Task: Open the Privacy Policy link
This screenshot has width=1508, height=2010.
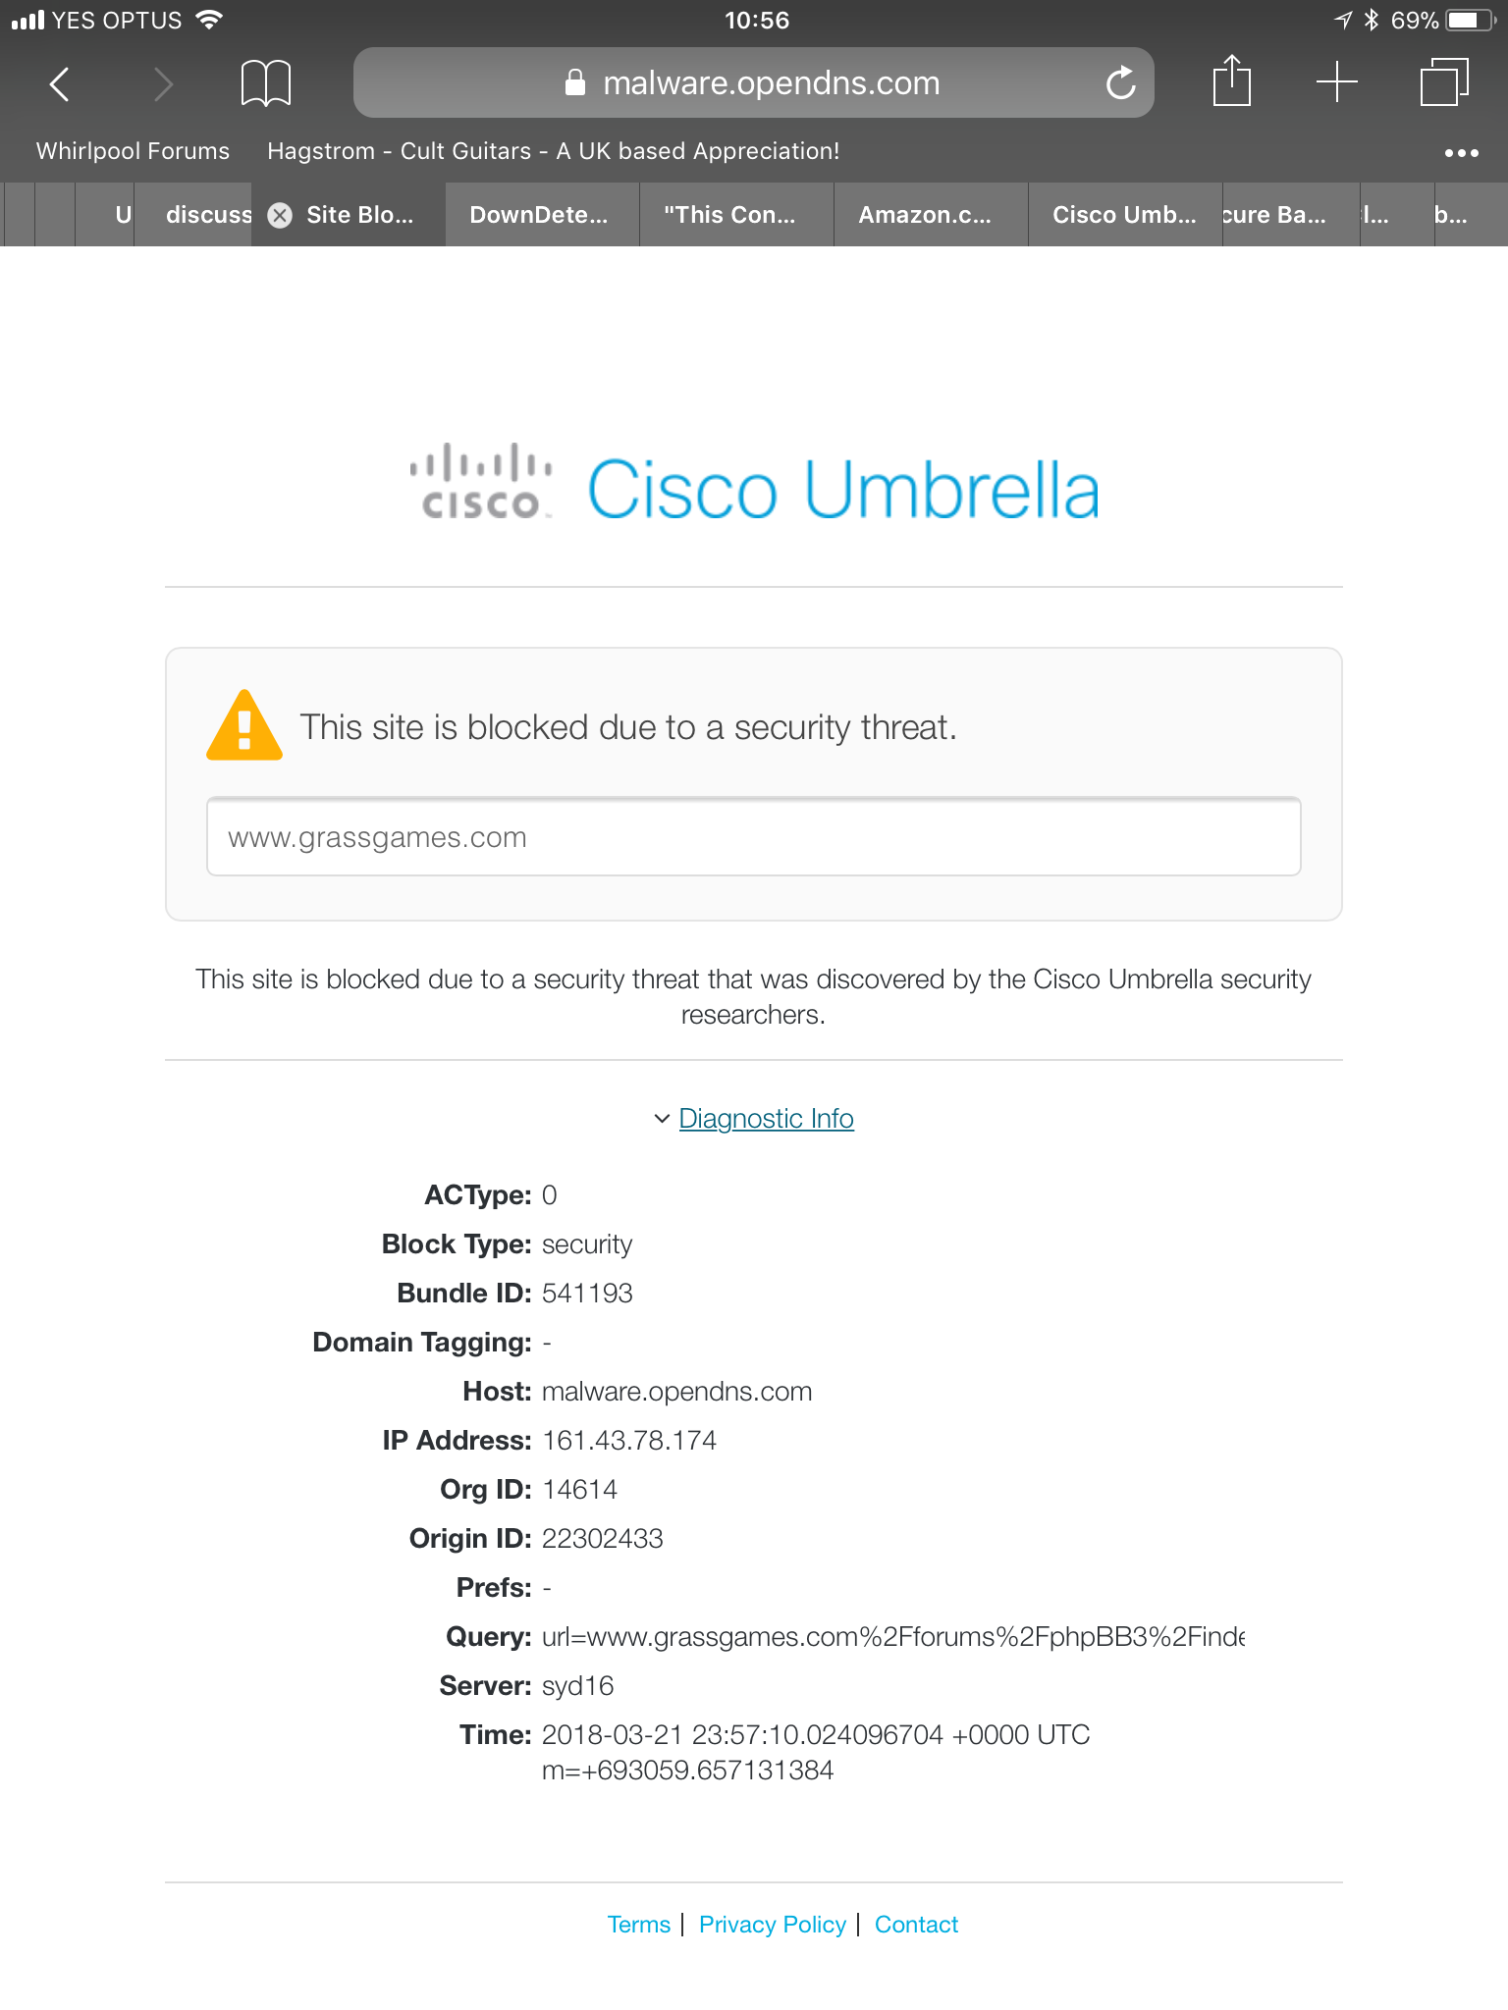Action: (773, 1925)
